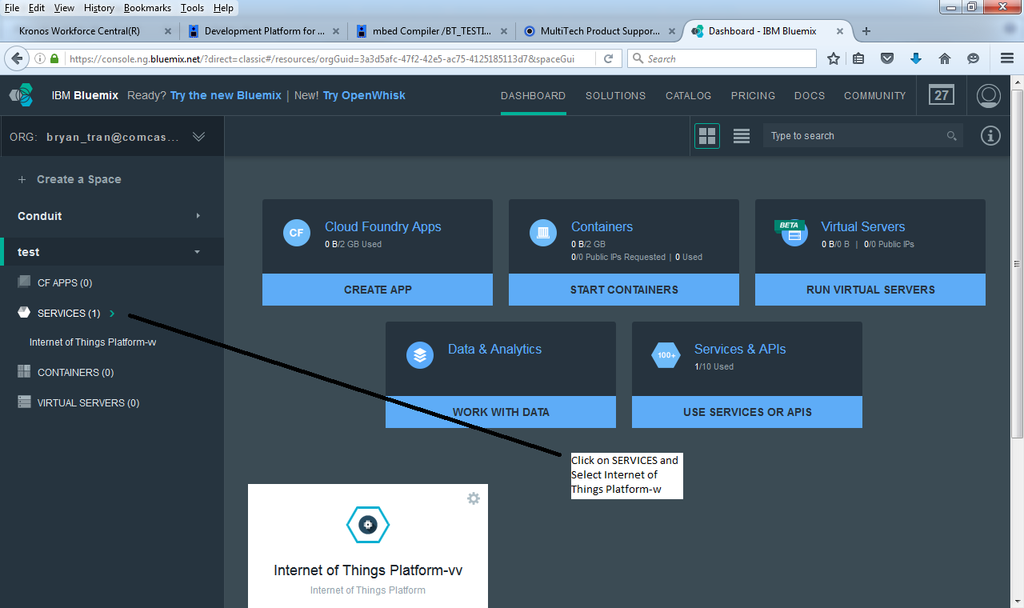Expand the Conduit space arrow
The height and width of the screenshot is (608, 1024).
click(198, 216)
